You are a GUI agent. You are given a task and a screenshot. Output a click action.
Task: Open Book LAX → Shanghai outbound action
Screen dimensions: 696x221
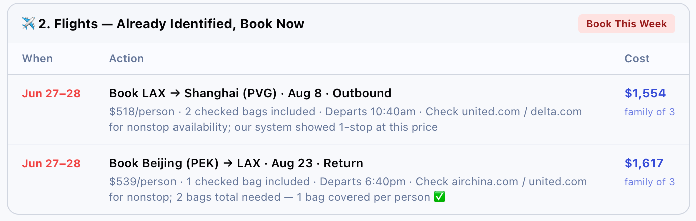(x=250, y=93)
